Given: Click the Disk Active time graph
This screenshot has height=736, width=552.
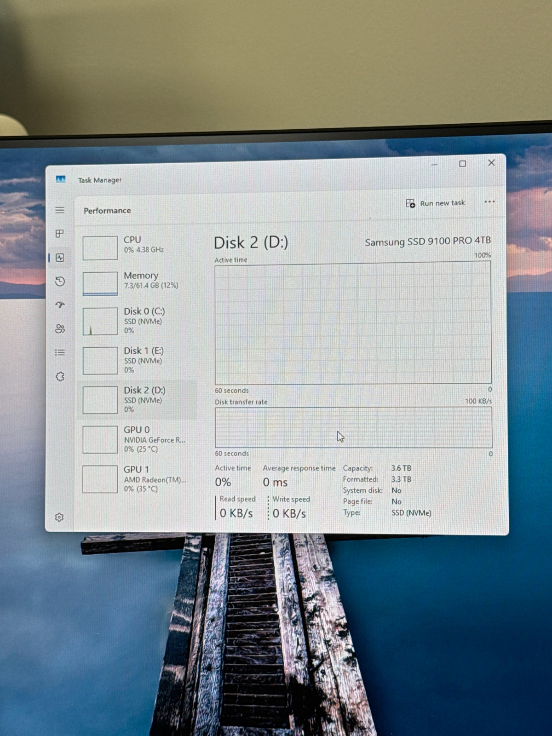Looking at the screenshot, I should pos(353,322).
